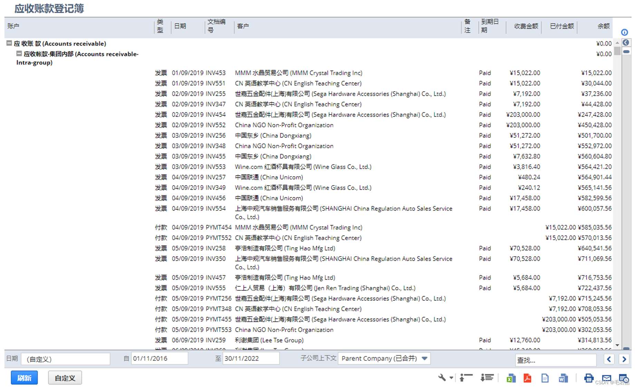The image size is (635, 388).
Task: Print the report
Action: (589, 378)
